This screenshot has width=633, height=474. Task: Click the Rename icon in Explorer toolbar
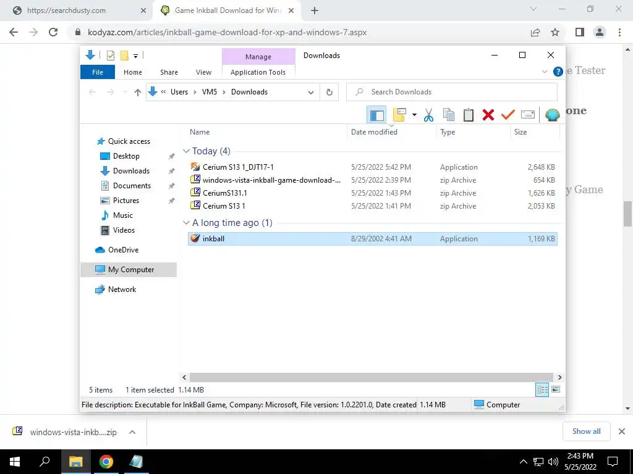[528, 115]
